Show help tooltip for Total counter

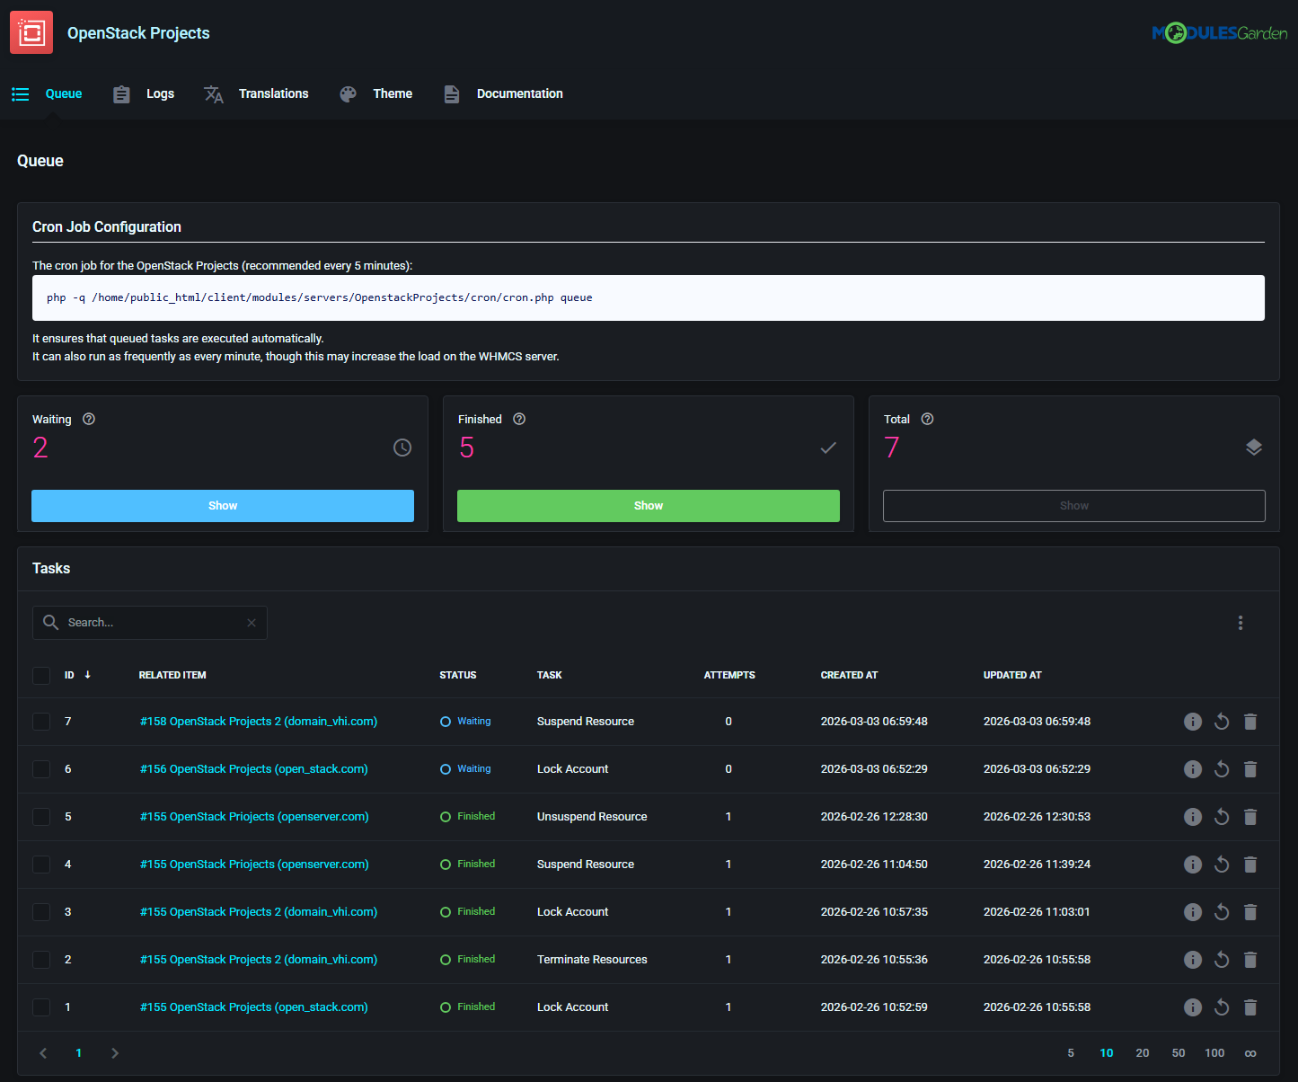pyautogui.click(x=928, y=419)
